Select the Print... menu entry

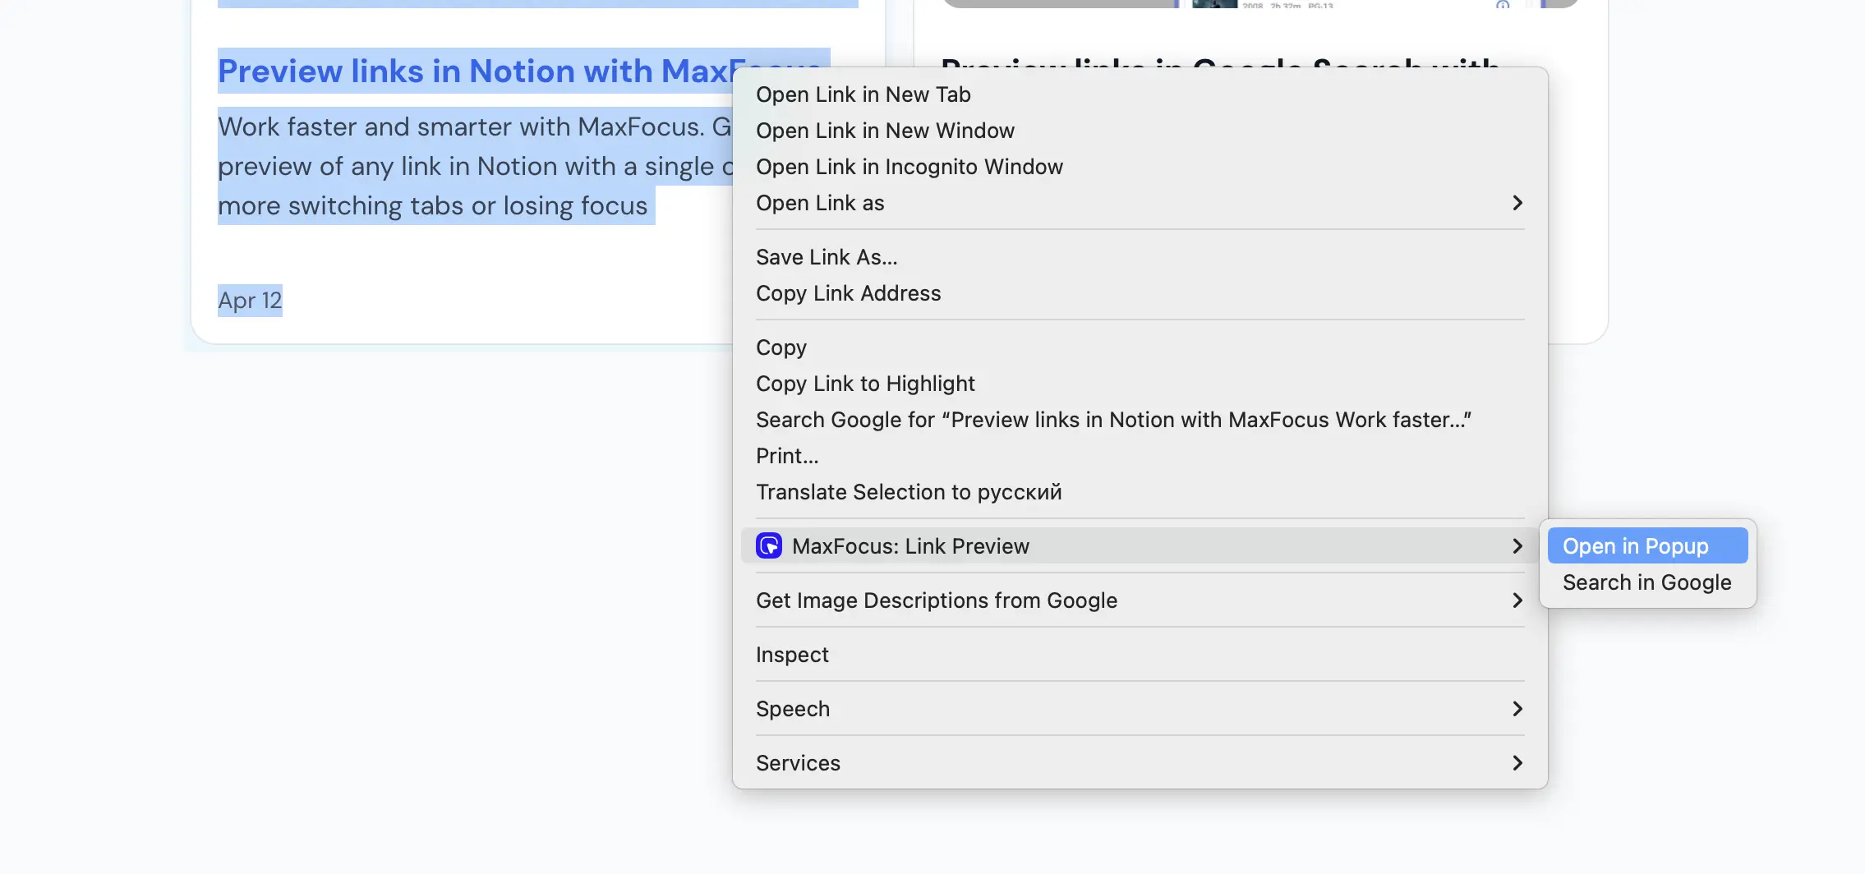click(x=1140, y=456)
